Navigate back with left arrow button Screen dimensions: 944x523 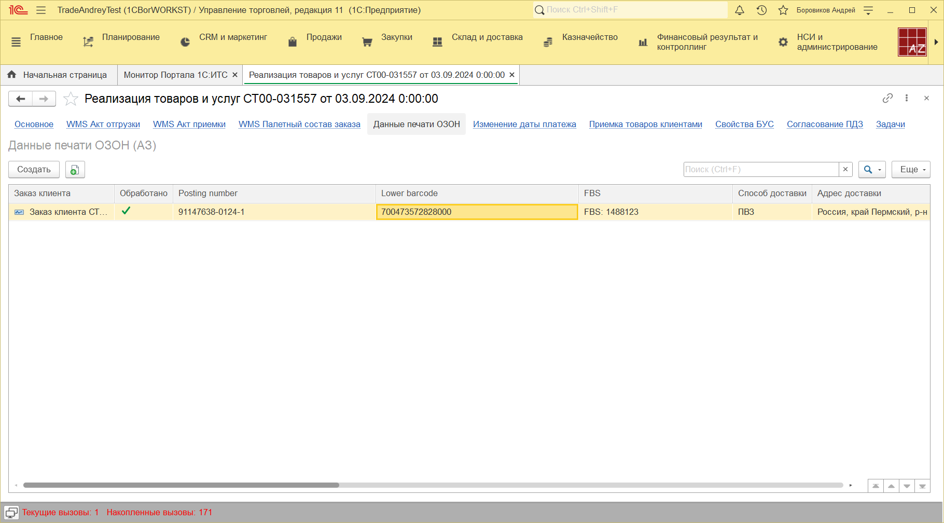point(21,99)
